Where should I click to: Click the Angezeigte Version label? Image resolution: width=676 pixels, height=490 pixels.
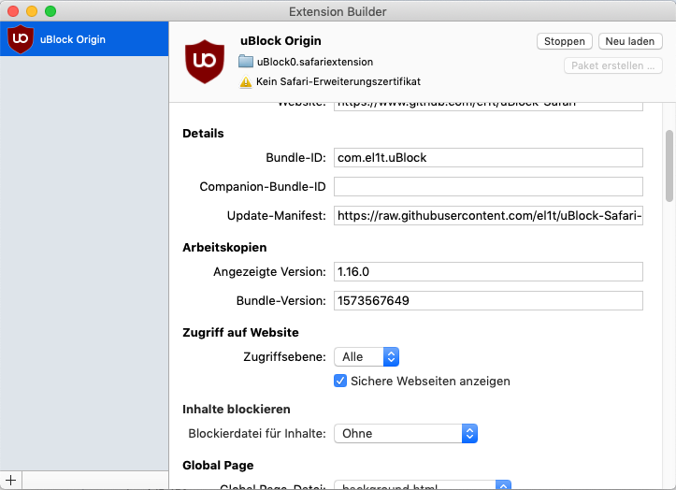269,272
